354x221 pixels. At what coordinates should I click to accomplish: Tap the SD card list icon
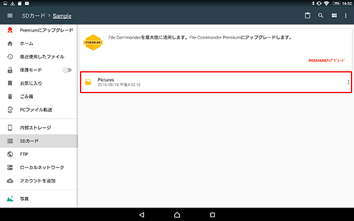(10, 141)
